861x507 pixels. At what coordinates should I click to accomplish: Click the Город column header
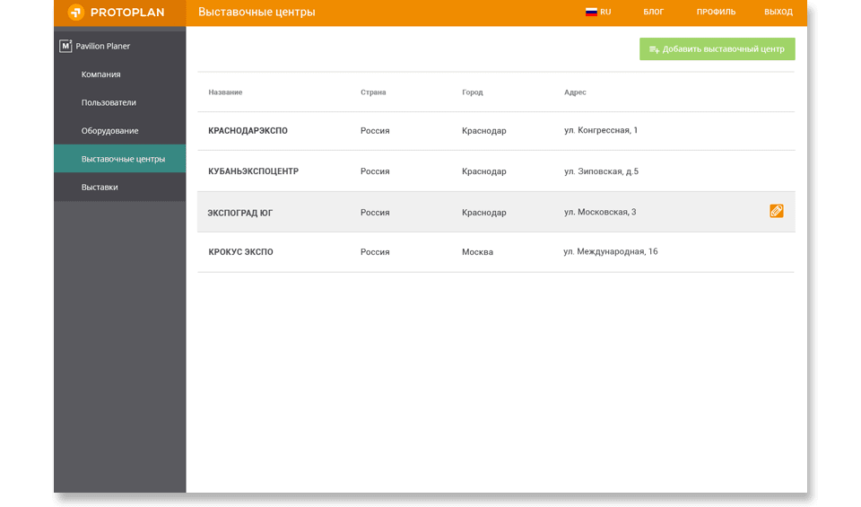click(x=473, y=92)
